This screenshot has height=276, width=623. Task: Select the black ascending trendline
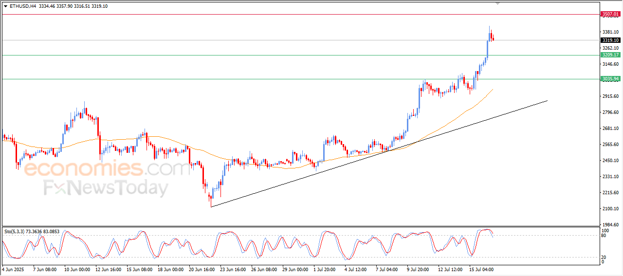[x=380, y=153]
